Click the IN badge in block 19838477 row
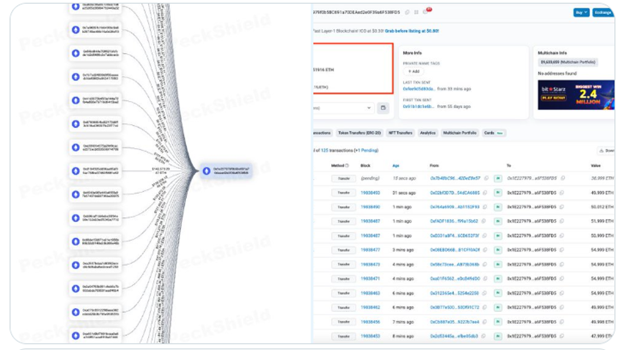 (x=498, y=250)
